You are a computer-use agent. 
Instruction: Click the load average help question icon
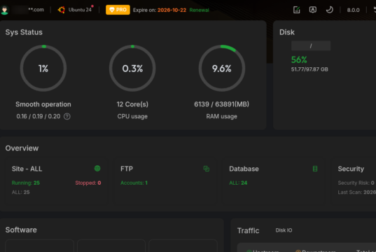click(67, 116)
